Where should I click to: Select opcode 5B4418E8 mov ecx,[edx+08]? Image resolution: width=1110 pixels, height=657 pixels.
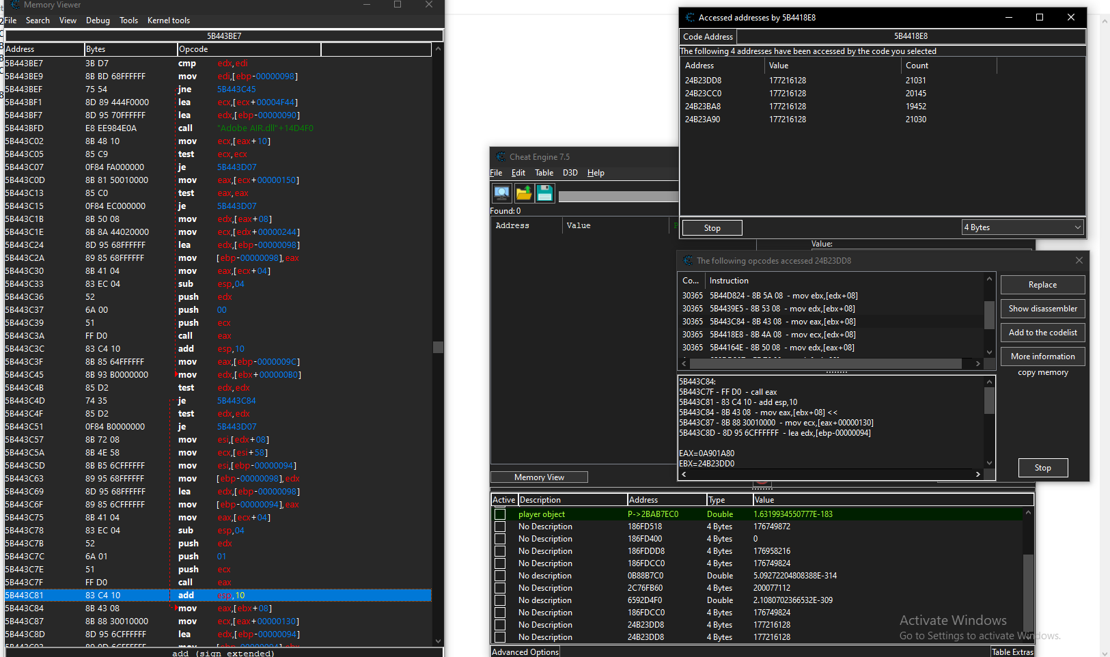831,335
